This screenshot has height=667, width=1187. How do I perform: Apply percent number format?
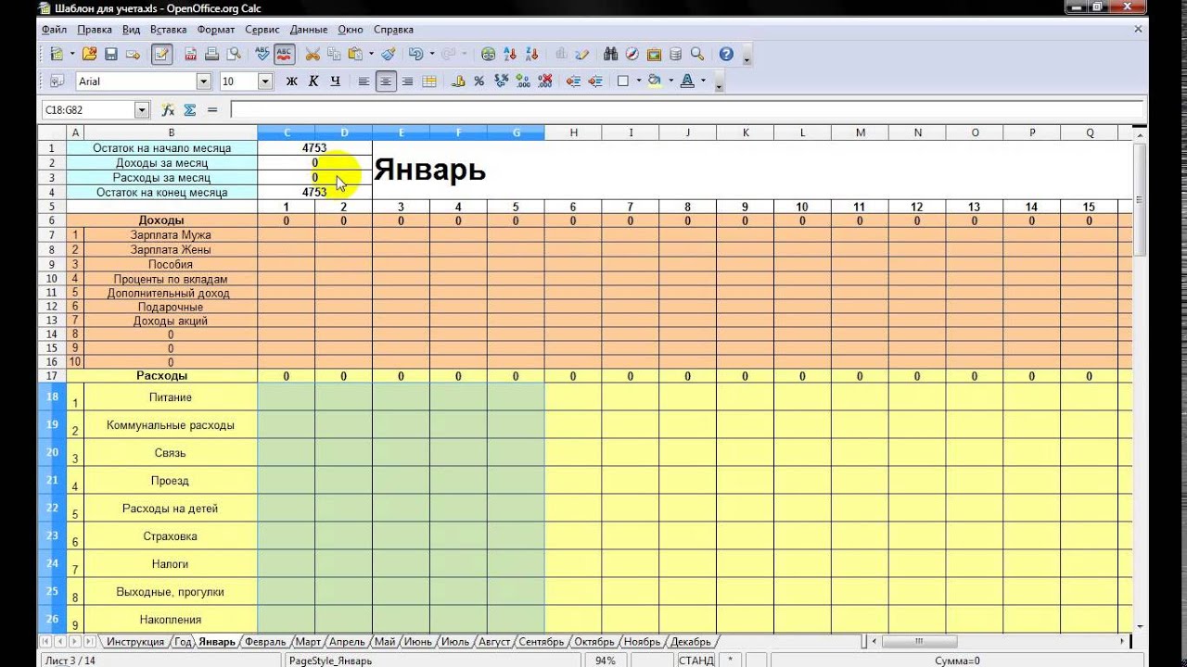479,82
